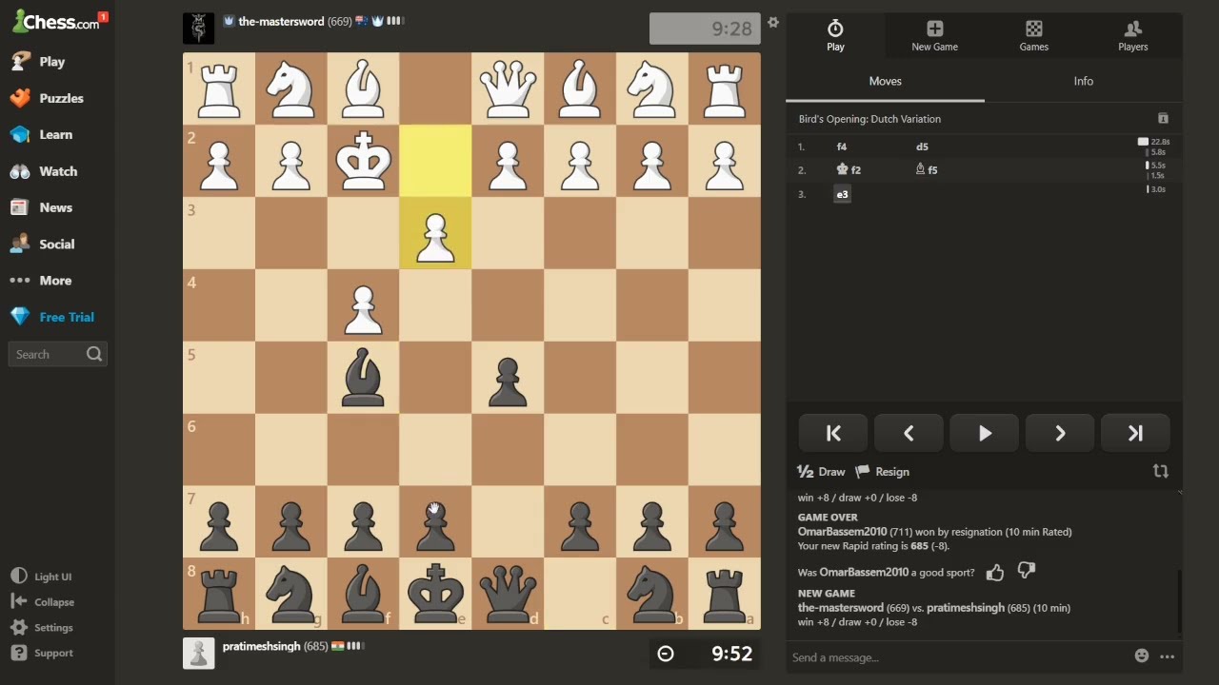Switch to Light UI mode

pyautogui.click(x=42, y=577)
